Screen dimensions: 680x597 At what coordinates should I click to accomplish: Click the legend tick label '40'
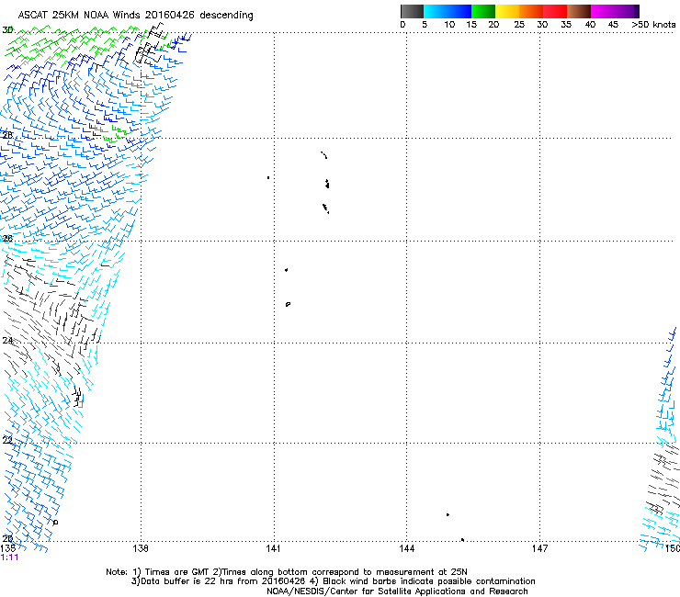tap(590, 25)
